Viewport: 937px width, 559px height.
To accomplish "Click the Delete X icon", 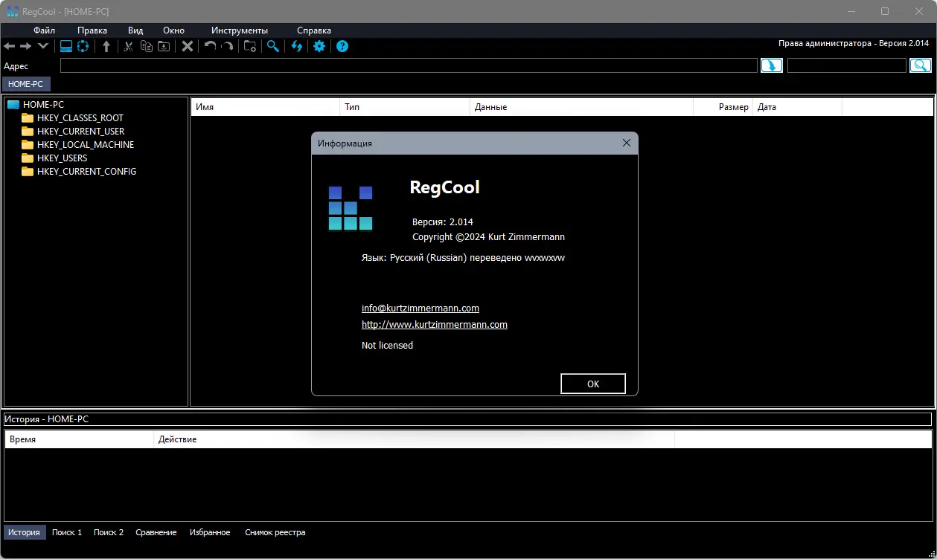I will (x=188, y=46).
